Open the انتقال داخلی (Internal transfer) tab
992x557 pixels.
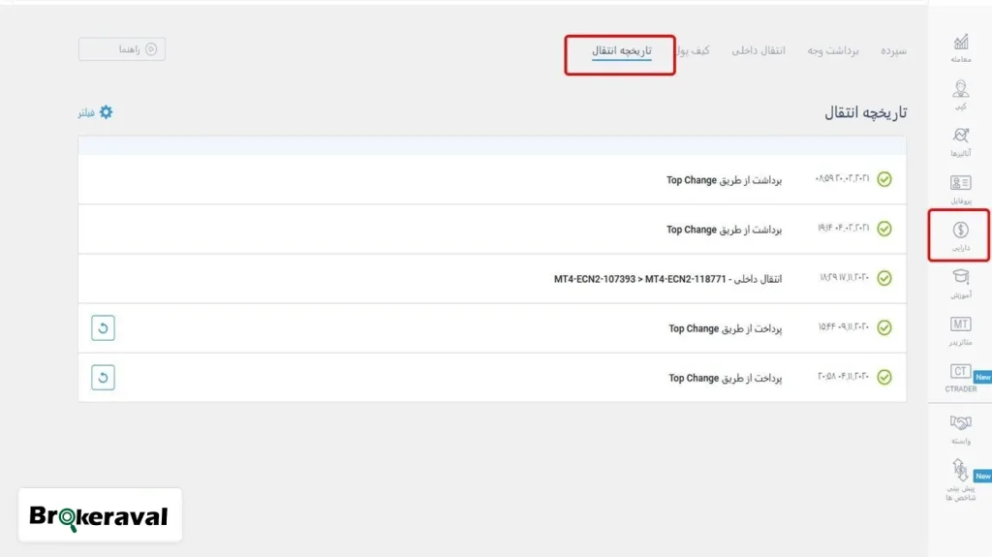pyautogui.click(x=759, y=50)
